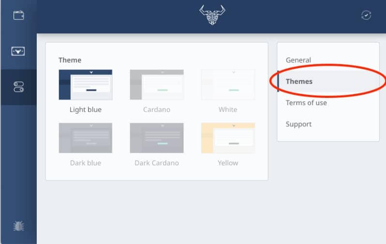The image size is (386, 244).
Task: Select the settings toggles sidebar icon
Action: pyautogui.click(x=19, y=87)
